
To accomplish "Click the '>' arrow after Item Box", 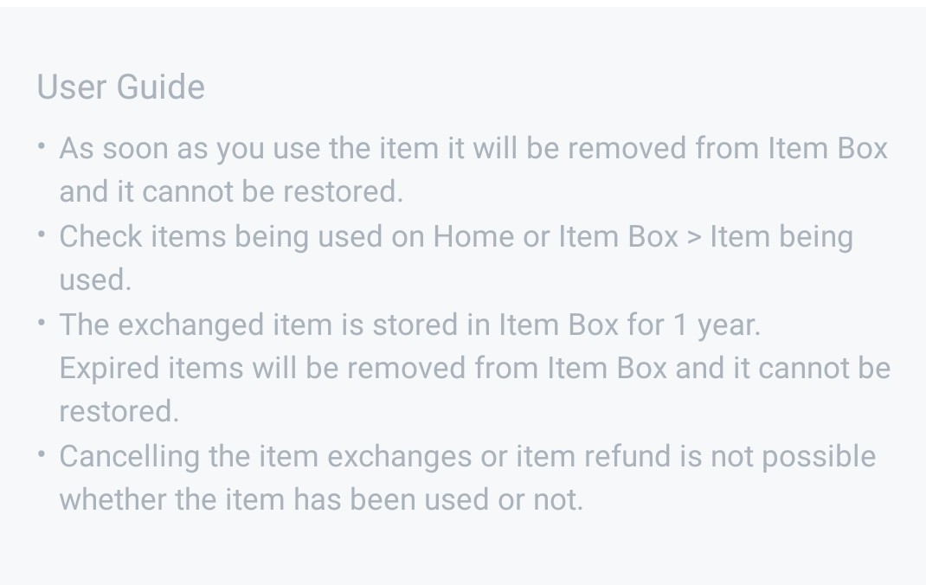I will pyautogui.click(x=694, y=237).
